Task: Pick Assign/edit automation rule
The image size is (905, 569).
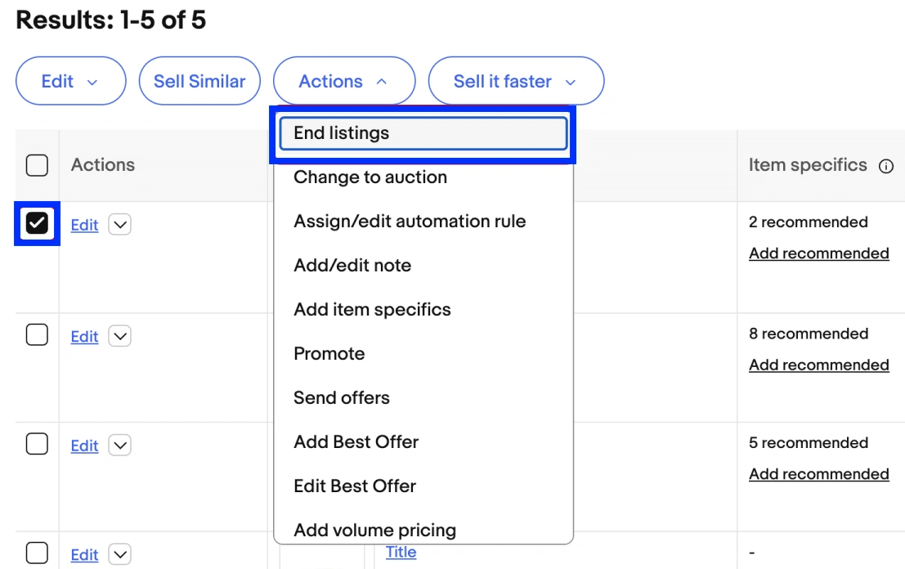Action: 410,222
